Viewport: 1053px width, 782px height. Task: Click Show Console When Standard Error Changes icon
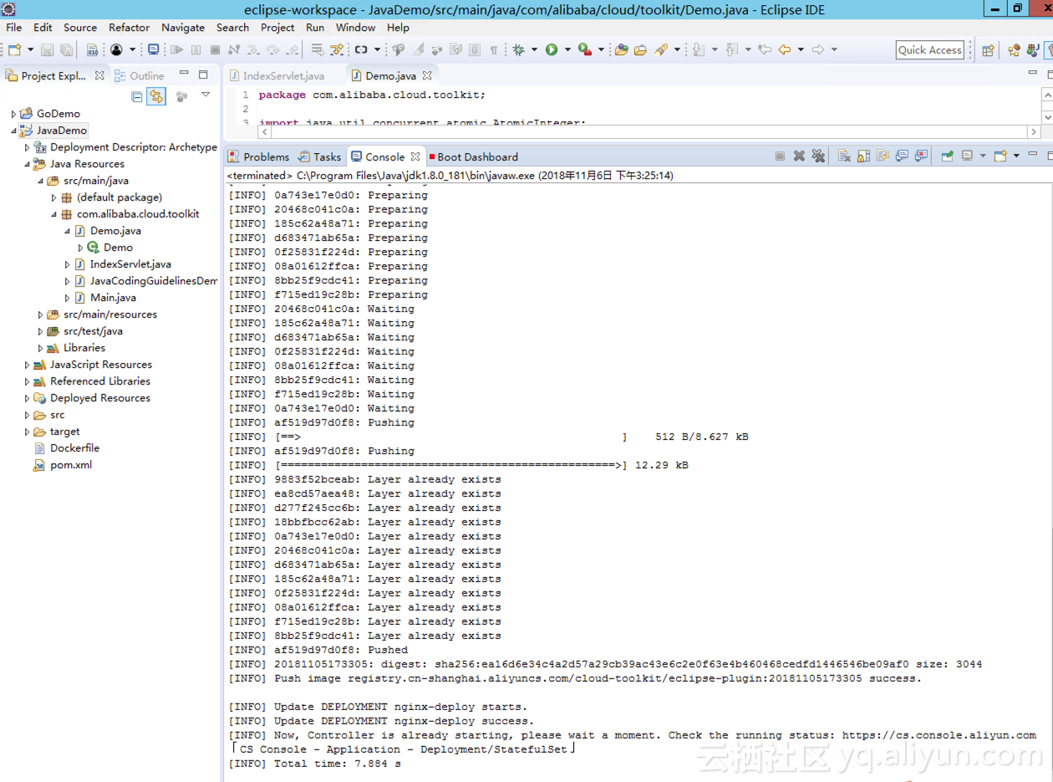pos(921,156)
